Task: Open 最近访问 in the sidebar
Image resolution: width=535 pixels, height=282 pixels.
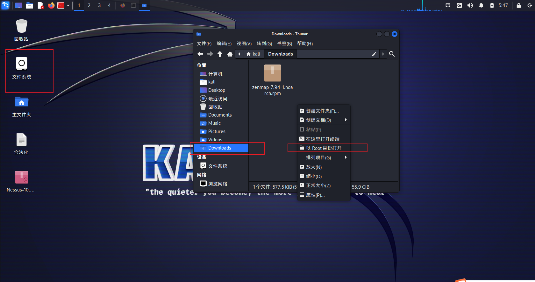Action: click(221, 98)
